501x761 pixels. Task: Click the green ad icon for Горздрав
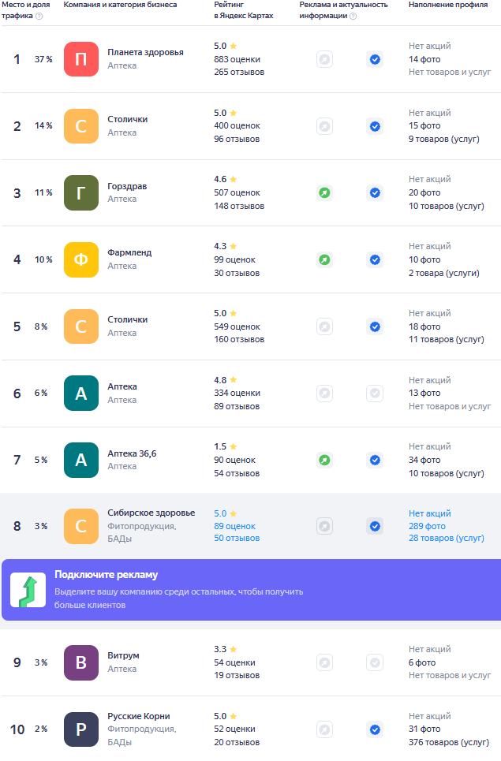click(x=324, y=192)
